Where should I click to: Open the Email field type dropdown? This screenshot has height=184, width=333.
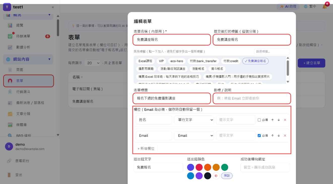(194, 136)
